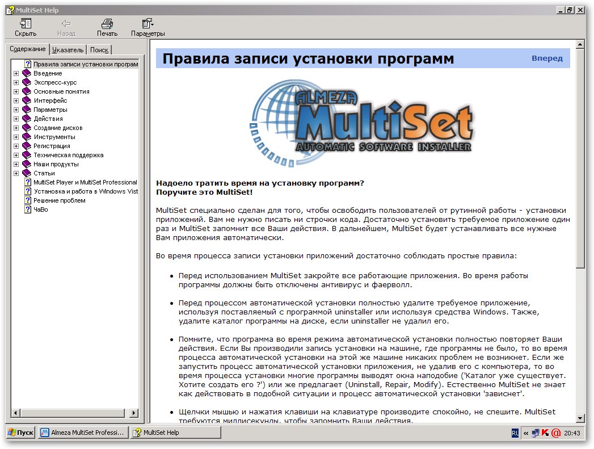Select the Параметры book icon in tree
Screen dimensions: 594x449
click(x=27, y=110)
